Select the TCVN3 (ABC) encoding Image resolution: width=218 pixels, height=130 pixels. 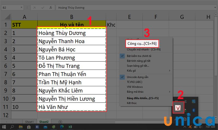click(x=134, y=82)
